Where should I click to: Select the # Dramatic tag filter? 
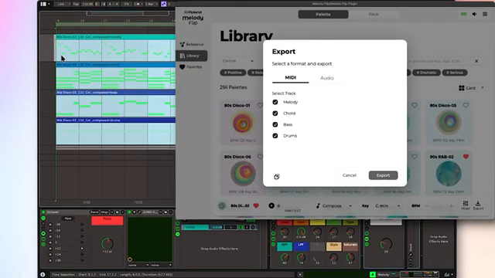coord(426,73)
